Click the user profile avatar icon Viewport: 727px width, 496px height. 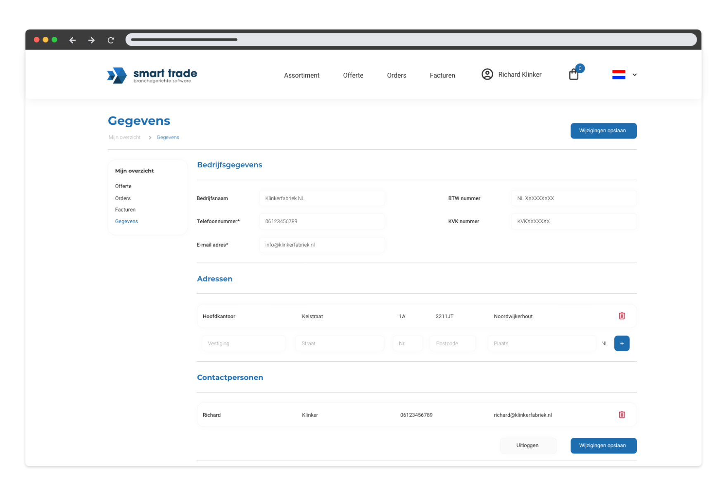point(487,74)
